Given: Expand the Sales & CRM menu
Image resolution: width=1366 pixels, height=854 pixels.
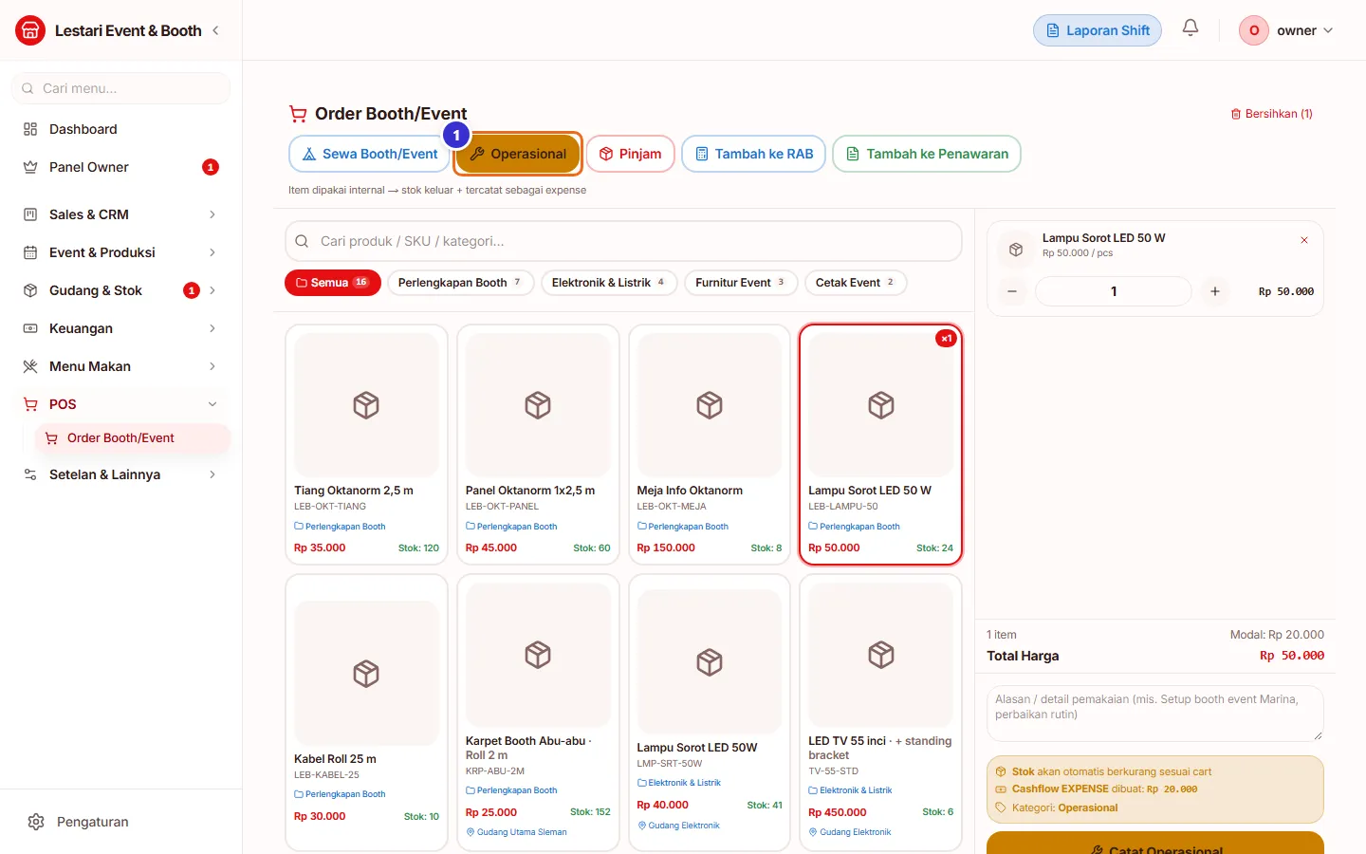Looking at the screenshot, I should coord(120,214).
